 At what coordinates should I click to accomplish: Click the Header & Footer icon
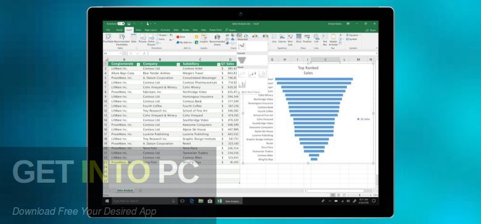(x=334, y=40)
